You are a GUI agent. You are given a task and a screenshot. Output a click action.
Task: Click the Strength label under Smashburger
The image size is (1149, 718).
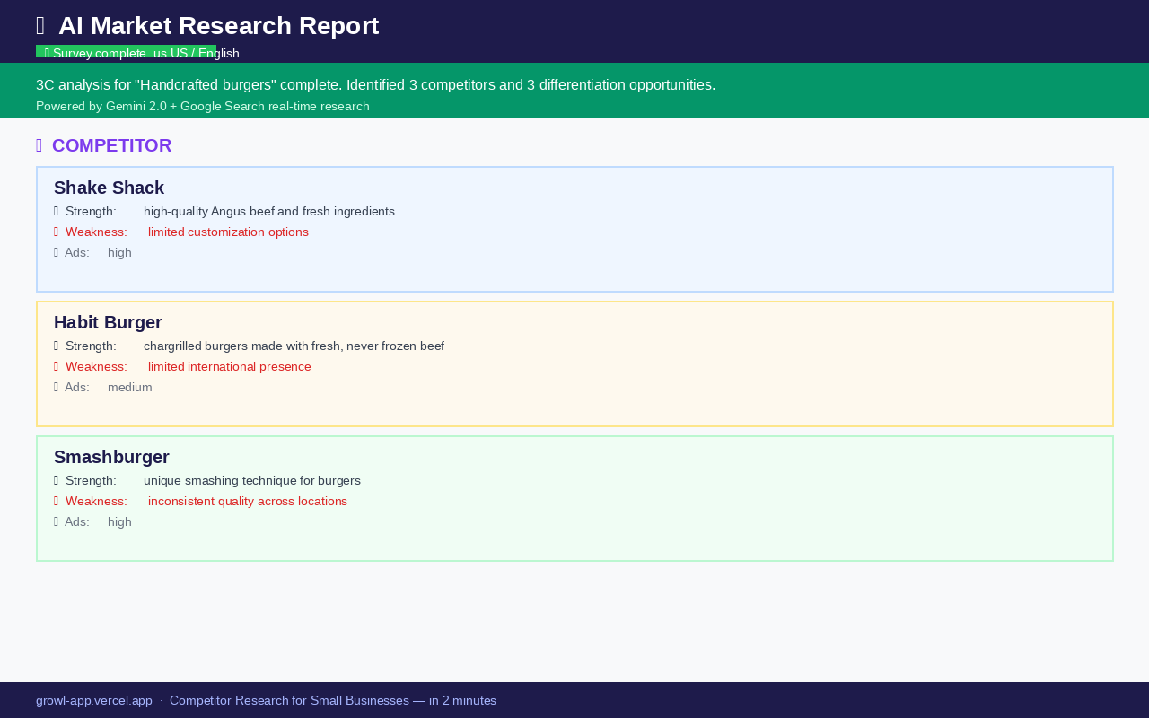[91, 481]
